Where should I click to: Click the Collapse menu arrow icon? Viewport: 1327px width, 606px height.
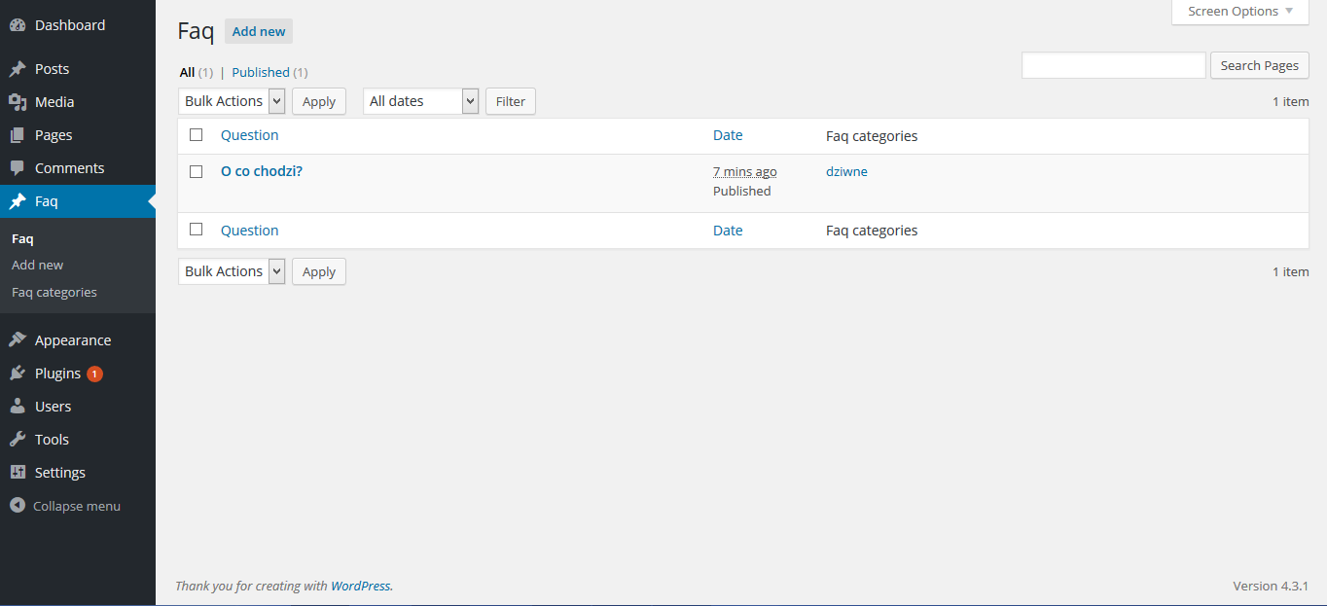click(17, 506)
